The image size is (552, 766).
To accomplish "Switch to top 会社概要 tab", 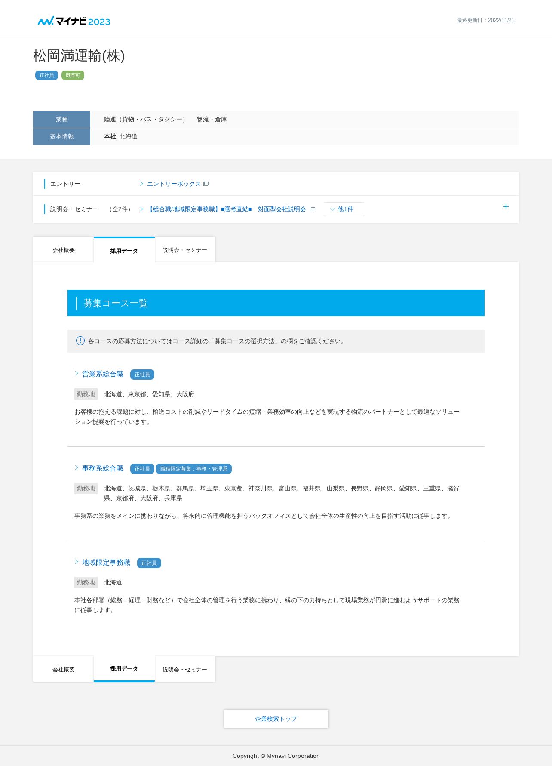I will 63,249.
